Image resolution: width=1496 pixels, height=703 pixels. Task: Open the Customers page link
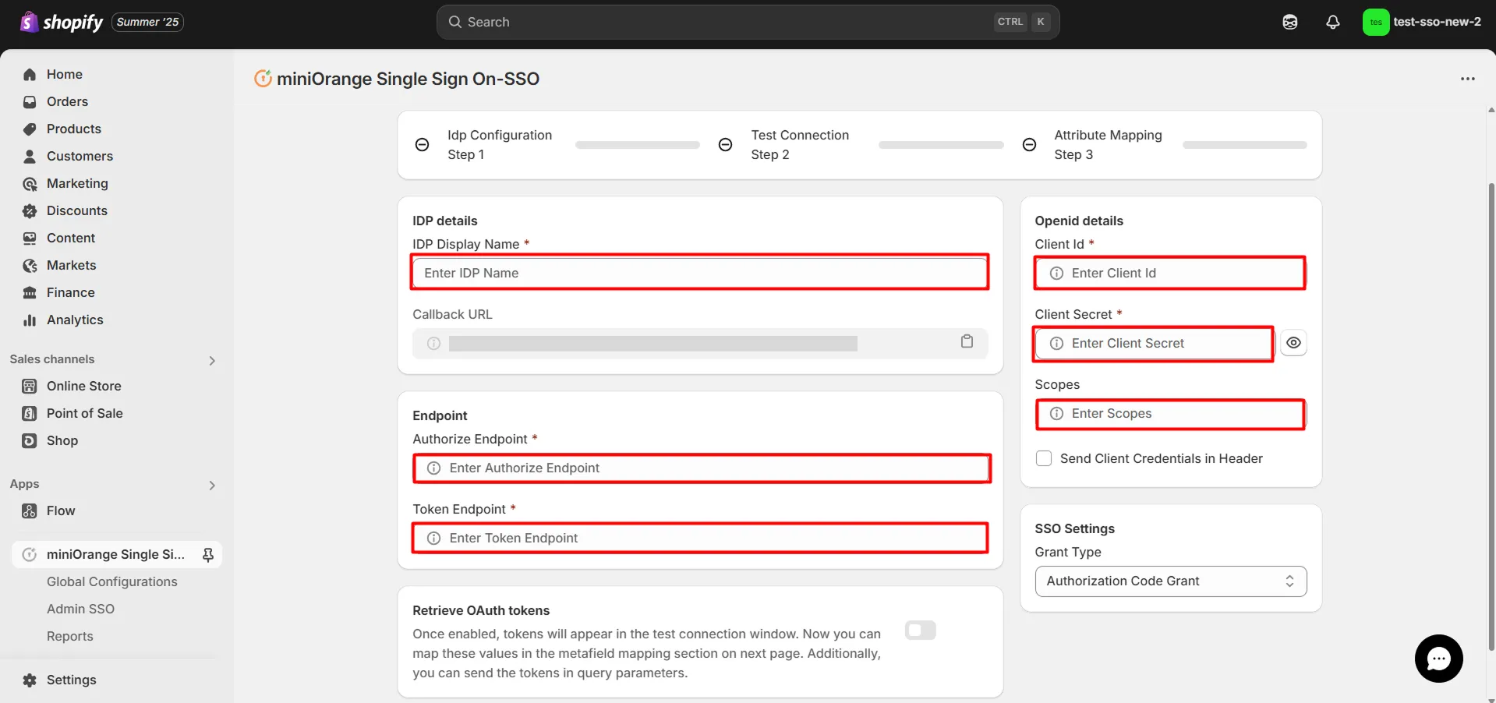[80, 157]
